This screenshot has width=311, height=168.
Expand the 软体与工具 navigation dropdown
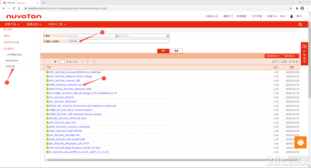point(57,24)
